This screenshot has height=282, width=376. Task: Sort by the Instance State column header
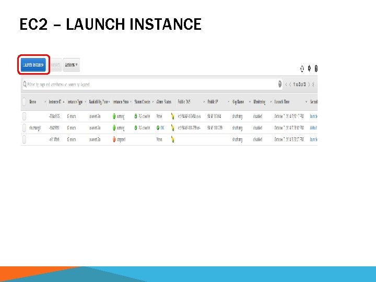121,102
